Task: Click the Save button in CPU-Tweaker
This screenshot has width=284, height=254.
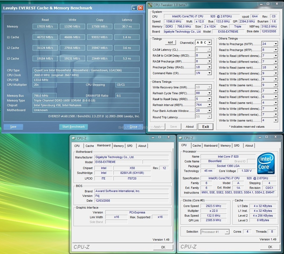Action: click(174, 127)
